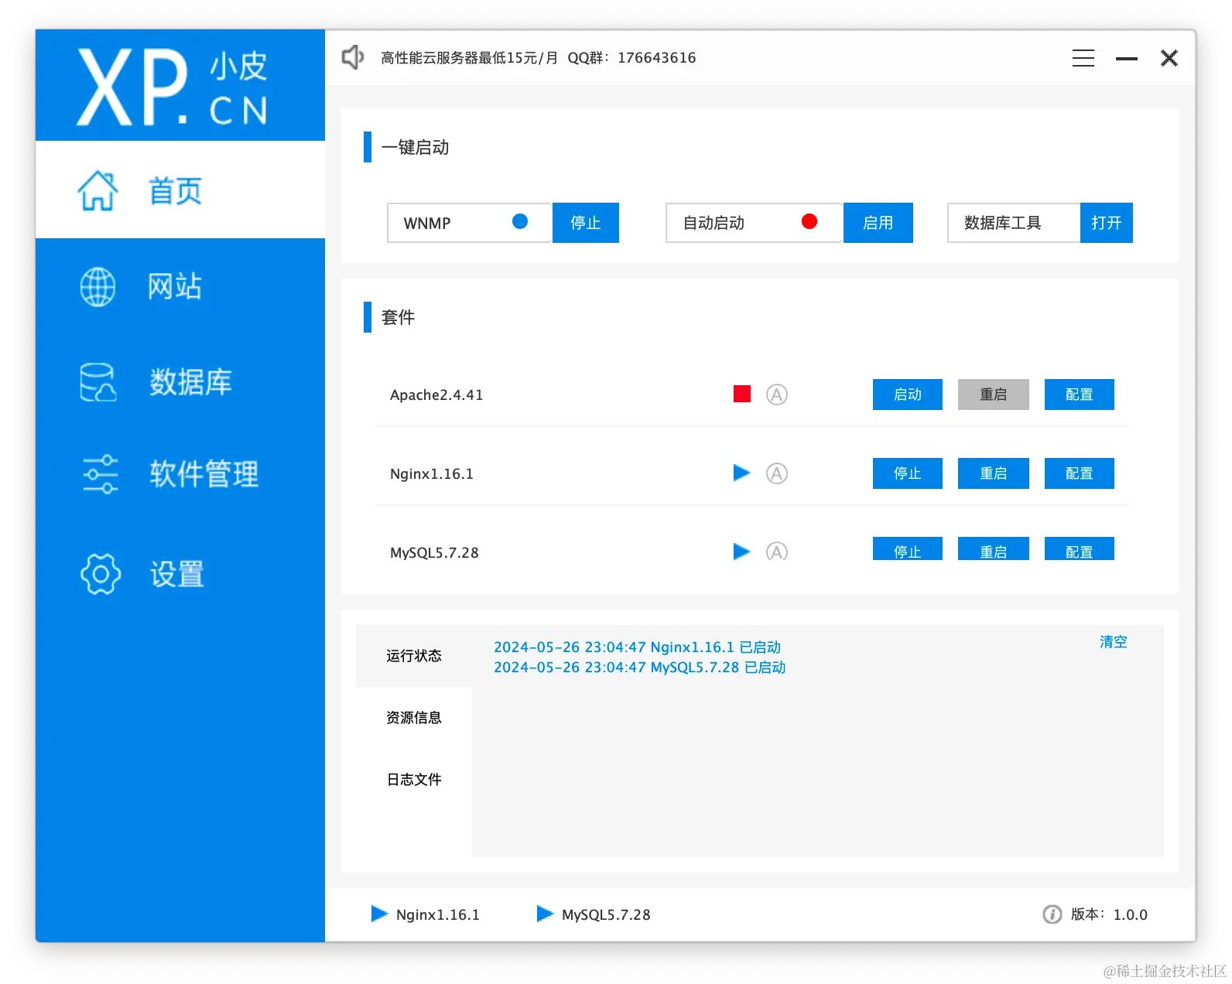Click the version info icon
Screen dimensions: 1232x984
click(1052, 914)
